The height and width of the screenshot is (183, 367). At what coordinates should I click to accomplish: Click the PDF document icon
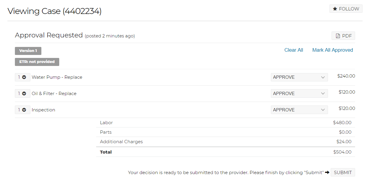[338, 36]
